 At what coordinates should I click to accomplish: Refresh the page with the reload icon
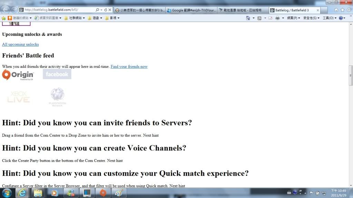pos(106,10)
